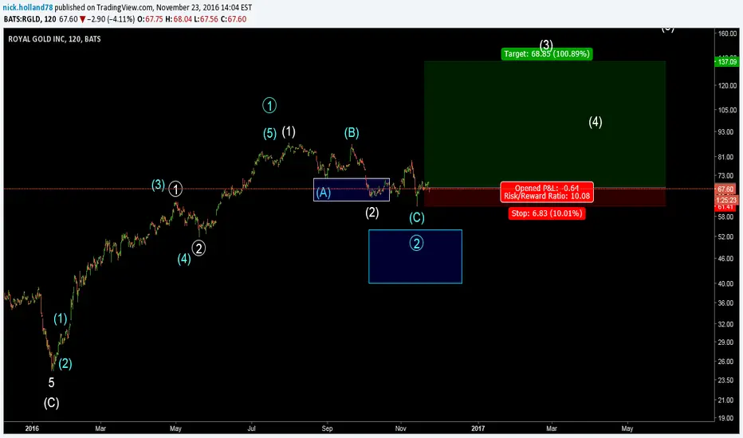
Task: Select the white circled 2 wave label
Action: click(x=199, y=248)
